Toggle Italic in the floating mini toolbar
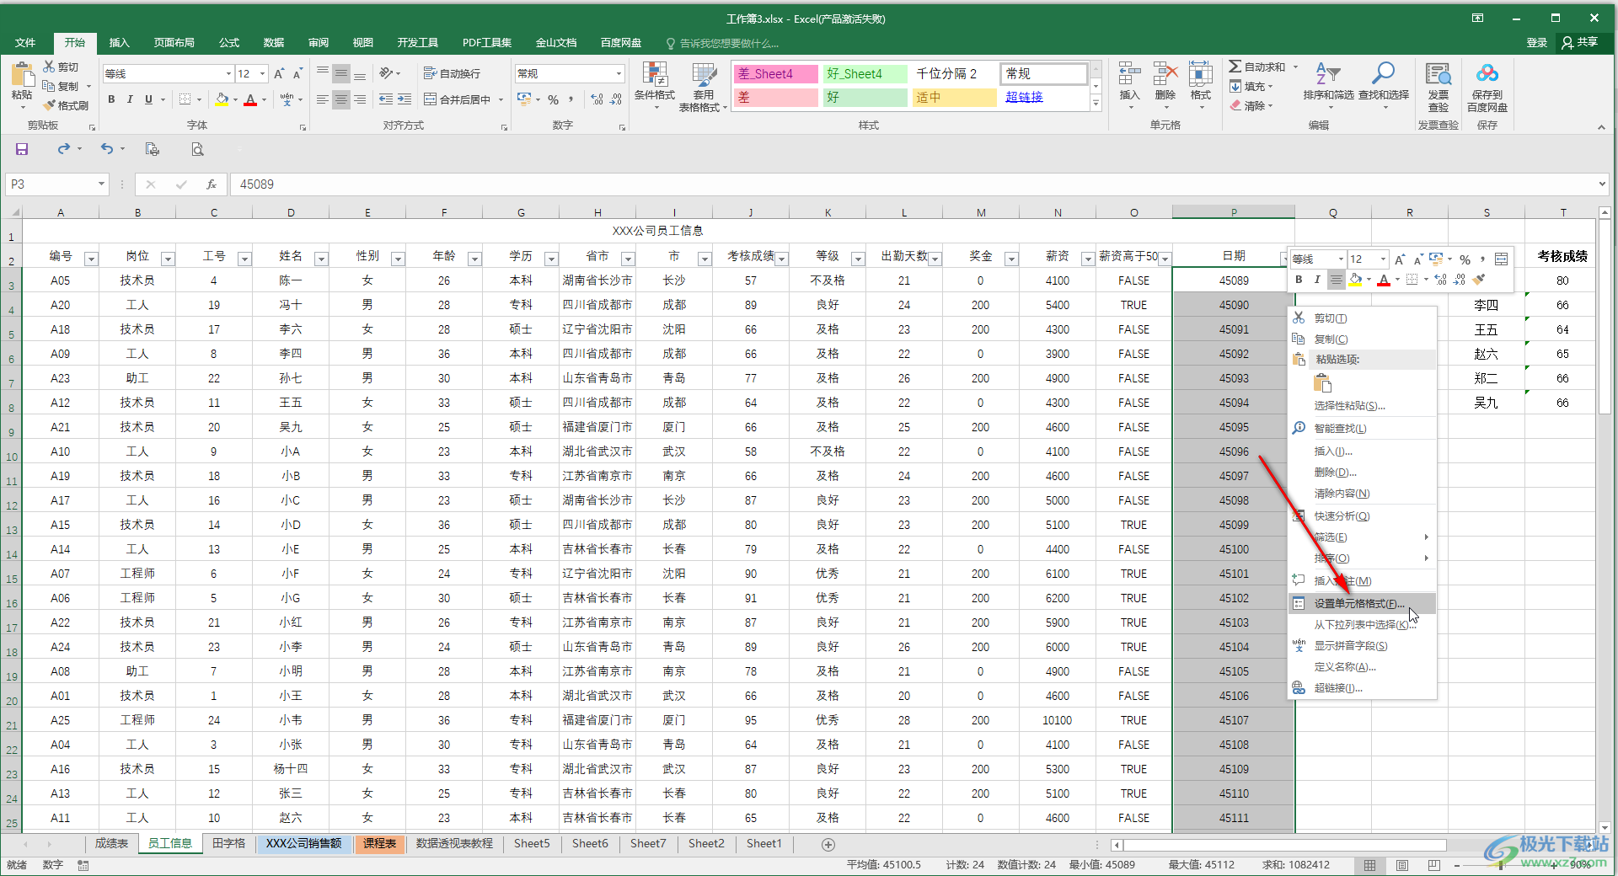The width and height of the screenshot is (1618, 876). point(1317,280)
